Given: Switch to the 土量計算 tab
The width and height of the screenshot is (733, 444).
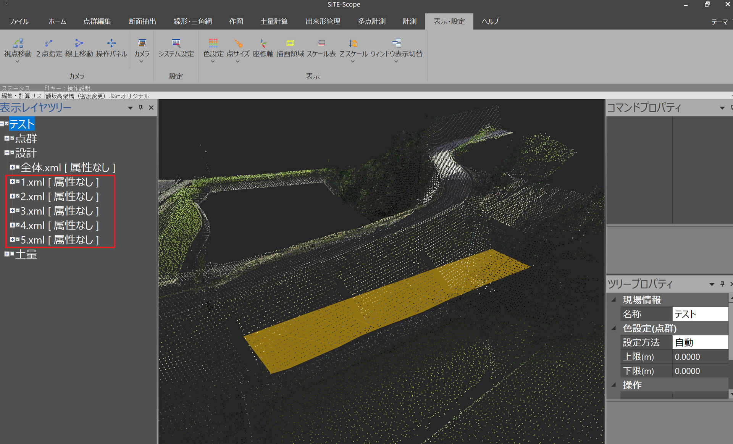Looking at the screenshot, I should click(274, 21).
